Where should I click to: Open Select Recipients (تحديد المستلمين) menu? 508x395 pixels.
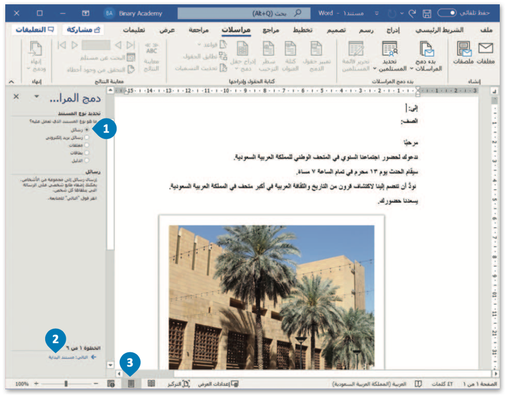389,56
